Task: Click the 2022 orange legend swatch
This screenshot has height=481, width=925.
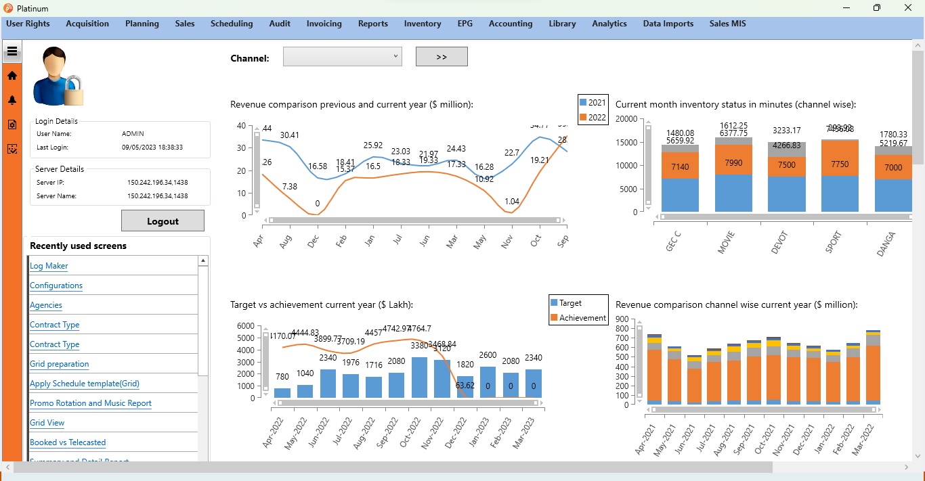Action: tap(583, 118)
